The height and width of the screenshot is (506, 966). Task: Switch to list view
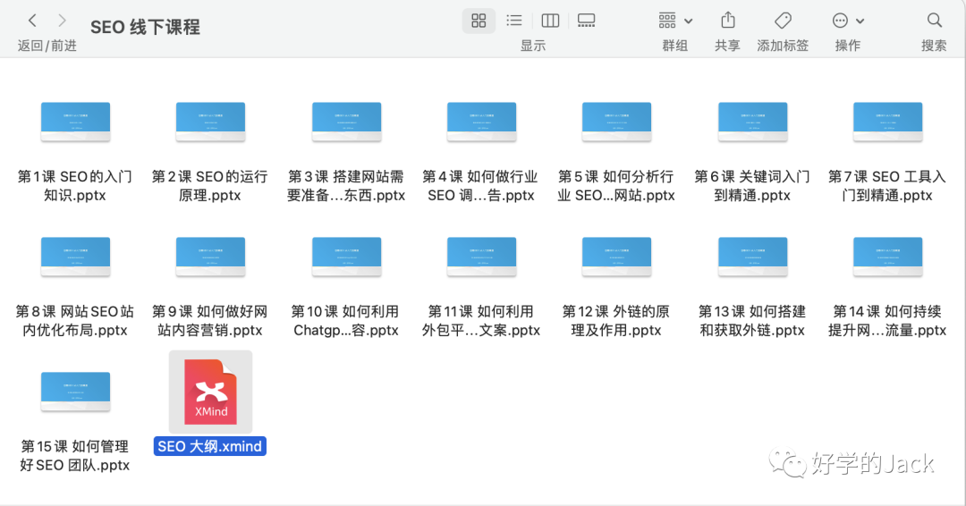coord(513,21)
